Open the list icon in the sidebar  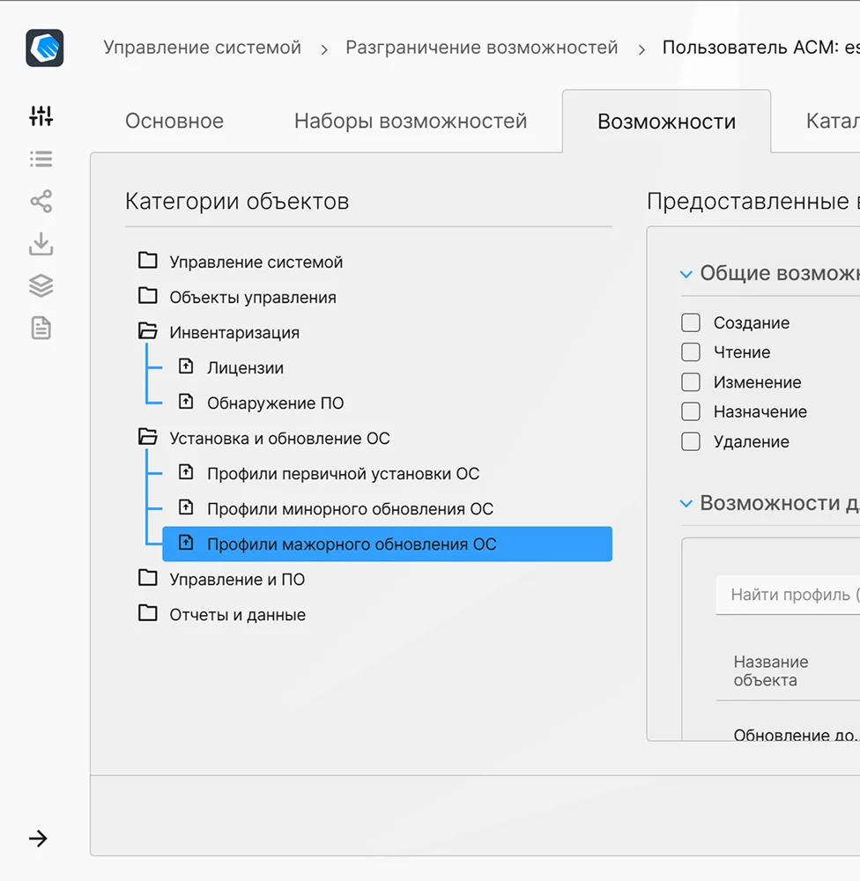41,159
